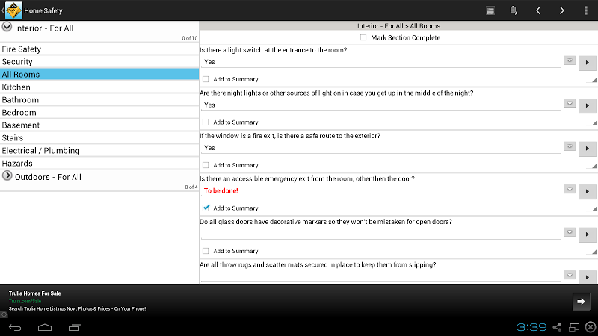Screen dimensions: 598x336
Task: Open answer dropdown for emergency exit question
Action: click(570, 190)
